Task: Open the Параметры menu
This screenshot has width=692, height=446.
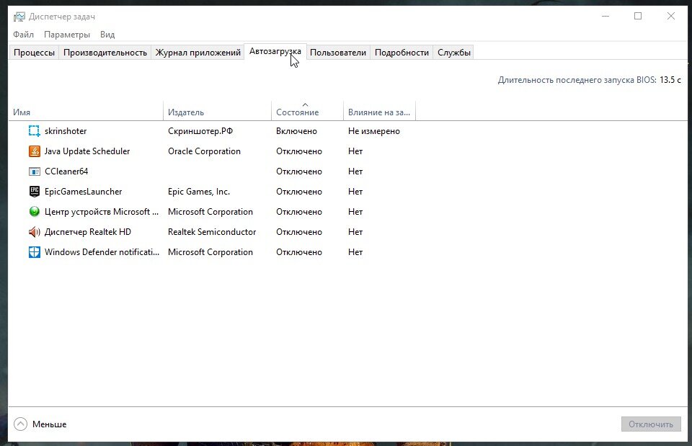Action: [x=67, y=35]
